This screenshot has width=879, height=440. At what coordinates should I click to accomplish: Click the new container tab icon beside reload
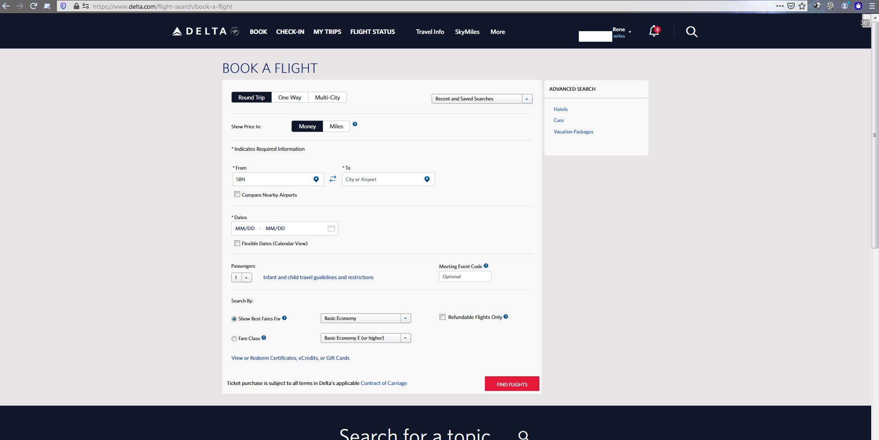click(x=47, y=6)
